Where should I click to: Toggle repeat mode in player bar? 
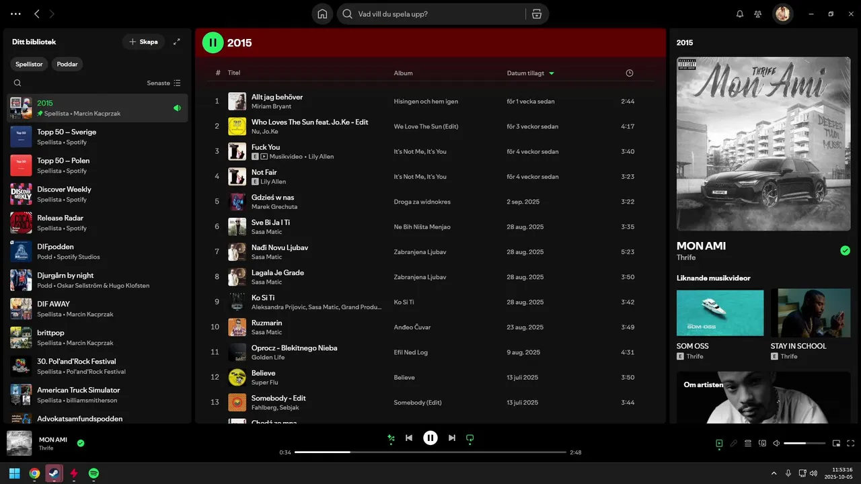pos(470,438)
